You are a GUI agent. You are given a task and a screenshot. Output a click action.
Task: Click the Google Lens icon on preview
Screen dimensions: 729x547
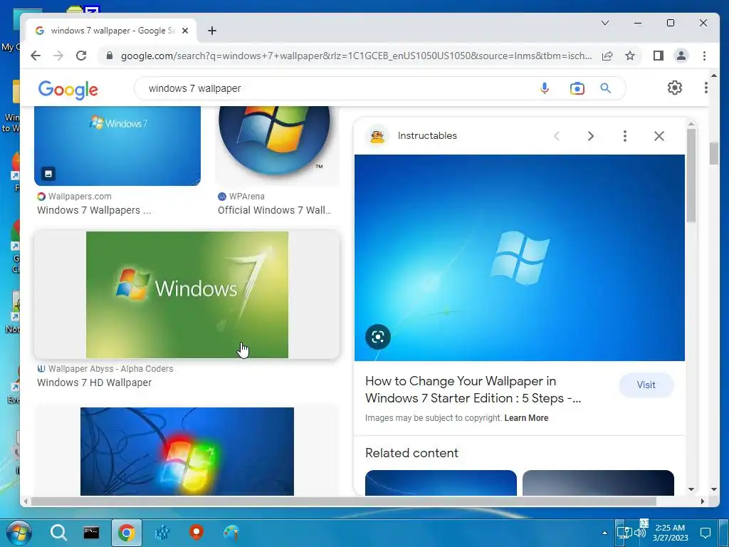pos(378,337)
